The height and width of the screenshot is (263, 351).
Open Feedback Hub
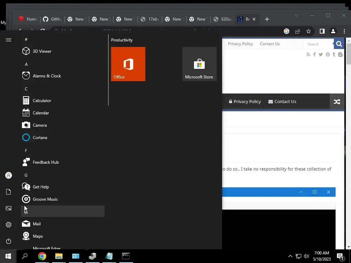tap(63, 162)
